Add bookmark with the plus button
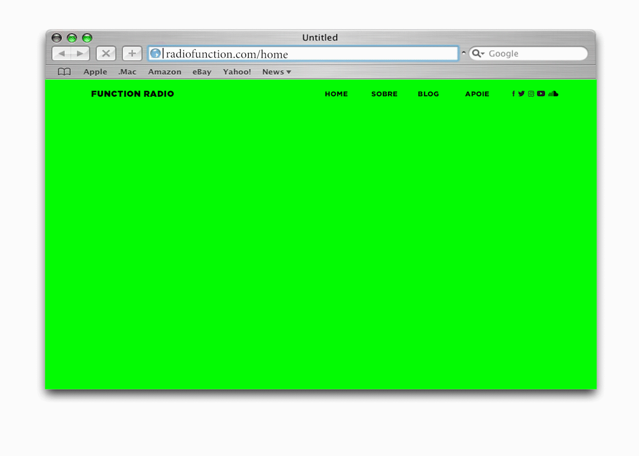Image resolution: width=639 pixels, height=456 pixels. tap(132, 53)
